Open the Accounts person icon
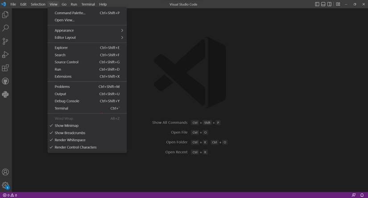Screen dimensions: 368x198 pos(5,172)
